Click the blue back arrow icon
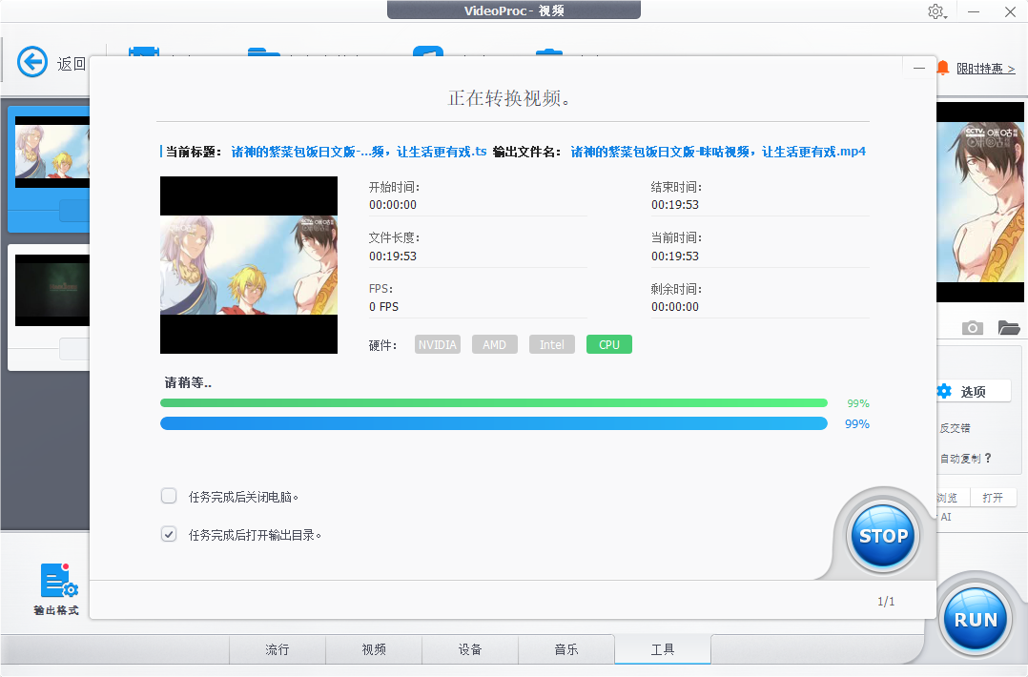 coord(32,63)
